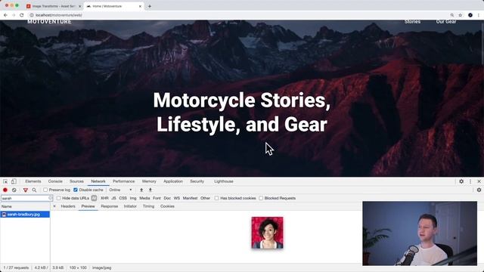Activate the DevTools inspect element picker
This screenshot has height=272, width=484.
point(5,181)
